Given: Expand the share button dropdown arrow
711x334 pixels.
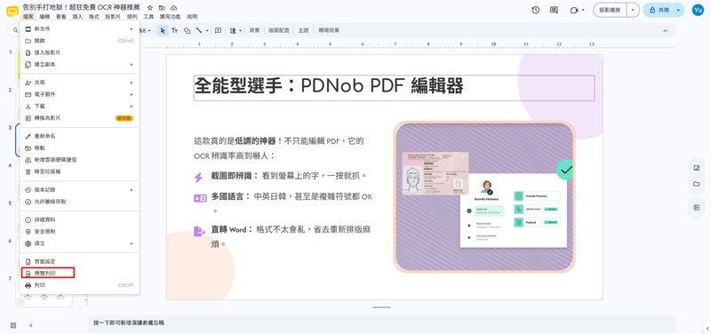Looking at the screenshot, I should (x=678, y=10).
